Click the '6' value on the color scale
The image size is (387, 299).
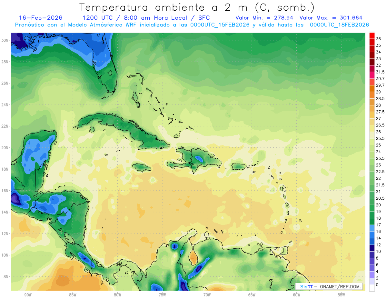coord(377,265)
